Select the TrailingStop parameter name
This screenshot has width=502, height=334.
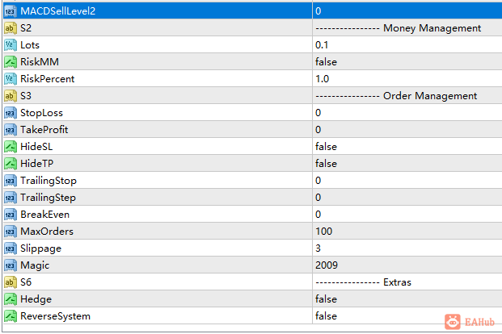click(x=49, y=181)
